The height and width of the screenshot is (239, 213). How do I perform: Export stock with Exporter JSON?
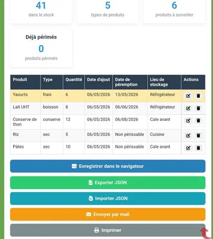click(x=108, y=183)
